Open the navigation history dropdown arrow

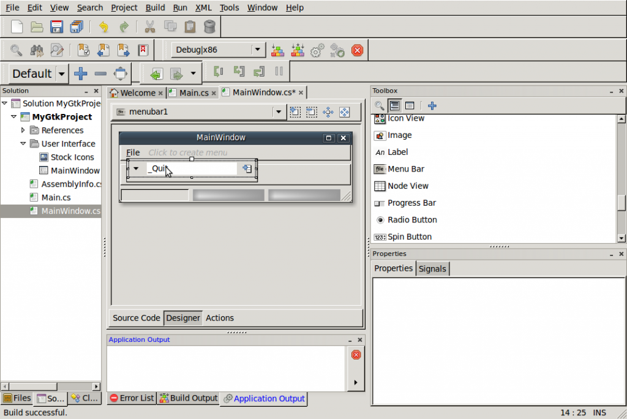tap(193, 74)
